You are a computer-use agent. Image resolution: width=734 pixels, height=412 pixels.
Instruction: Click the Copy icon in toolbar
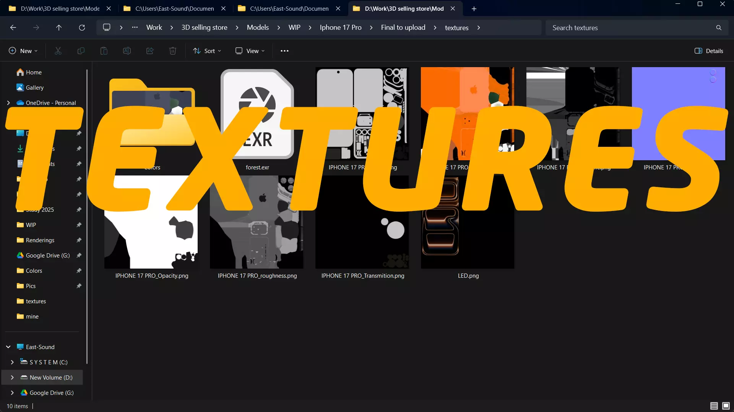[81, 51]
